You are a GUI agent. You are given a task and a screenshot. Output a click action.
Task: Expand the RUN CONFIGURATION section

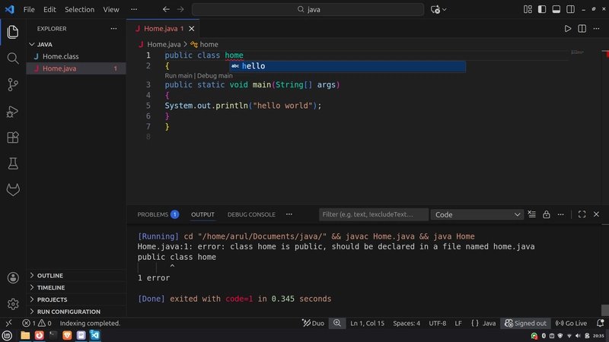[69, 312]
